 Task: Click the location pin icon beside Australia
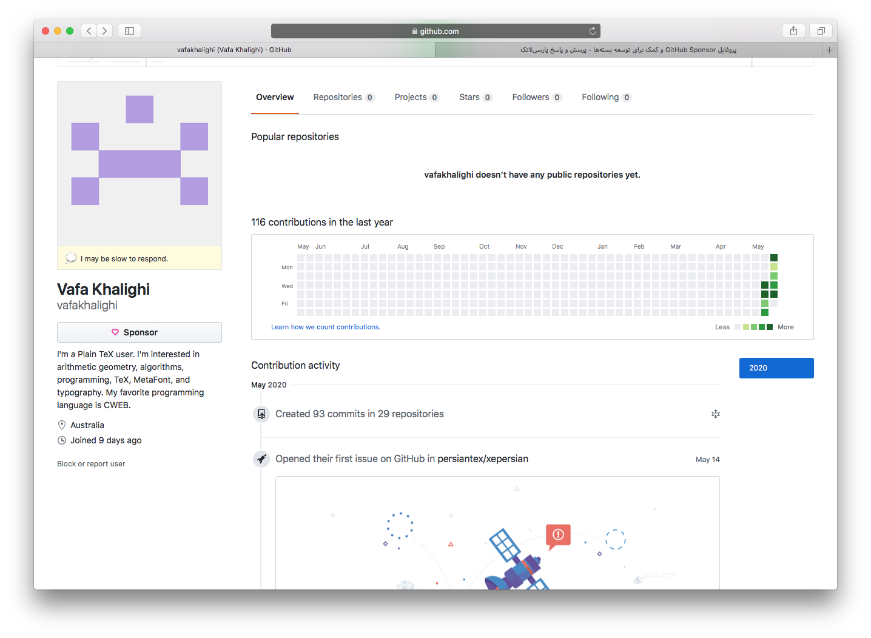pyautogui.click(x=62, y=425)
